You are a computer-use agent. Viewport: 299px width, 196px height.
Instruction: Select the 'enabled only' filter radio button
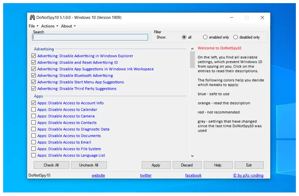pos(205,37)
